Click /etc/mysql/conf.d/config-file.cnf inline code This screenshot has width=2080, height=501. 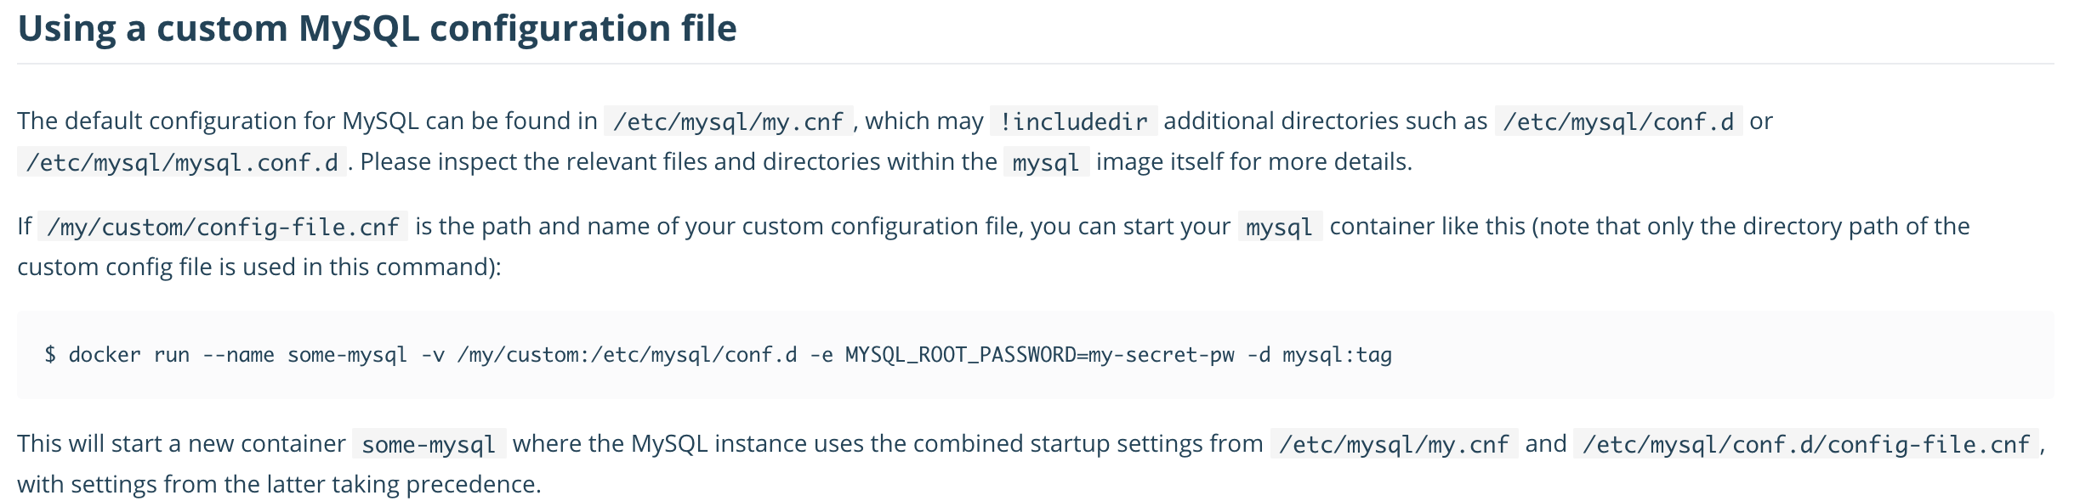[x=1806, y=444]
